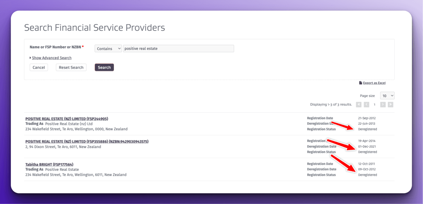Click Deregistered status of FSP355886 entry

367,152
